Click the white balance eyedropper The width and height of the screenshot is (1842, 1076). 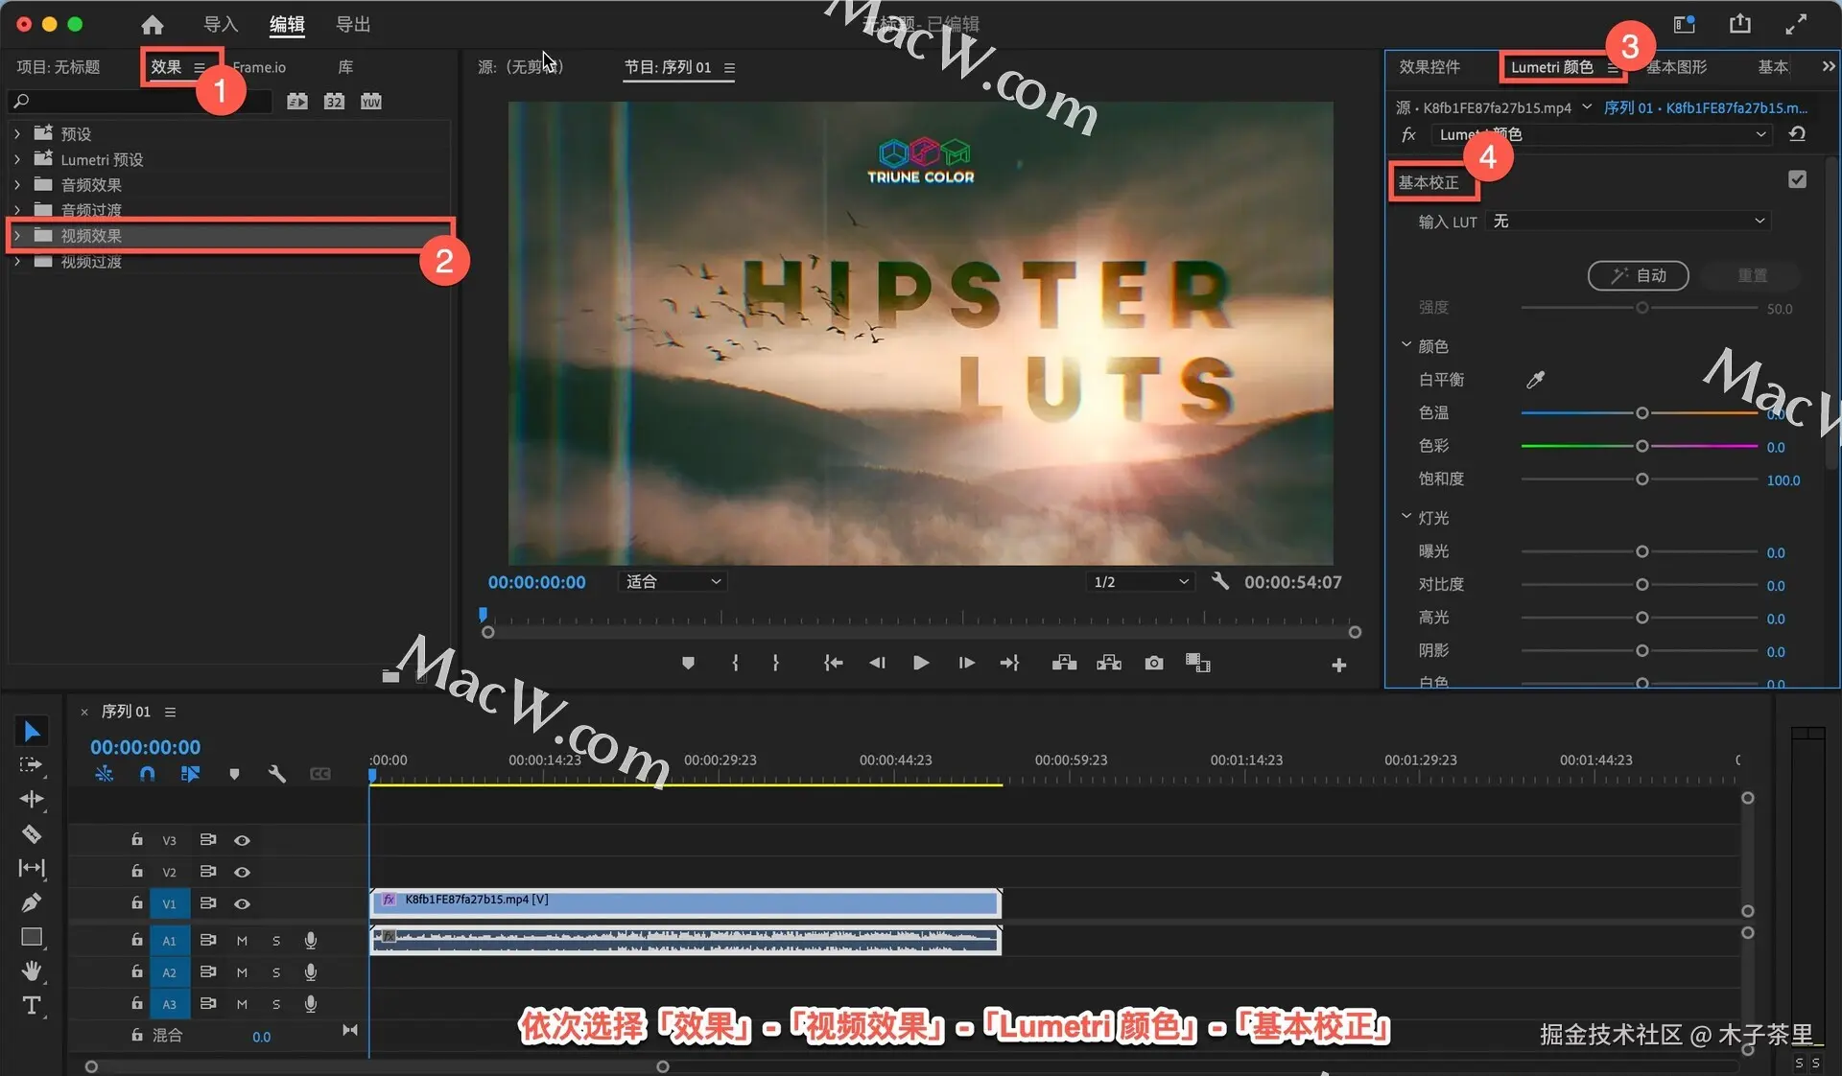1535,380
